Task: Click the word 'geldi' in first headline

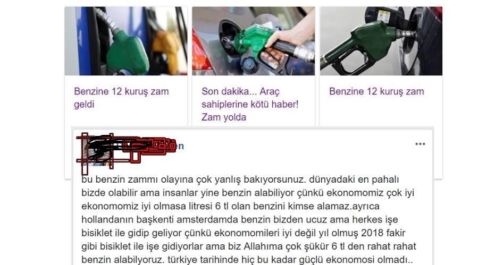Action: pos(84,105)
